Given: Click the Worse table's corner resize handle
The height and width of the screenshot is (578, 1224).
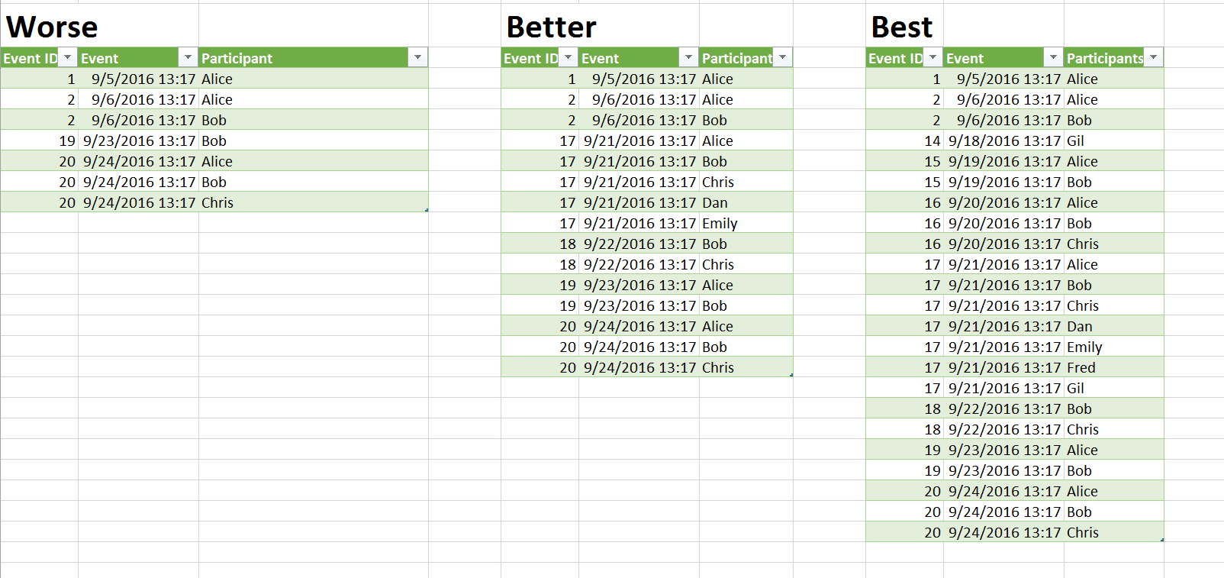Looking at the screenshot, I should 427,210.
